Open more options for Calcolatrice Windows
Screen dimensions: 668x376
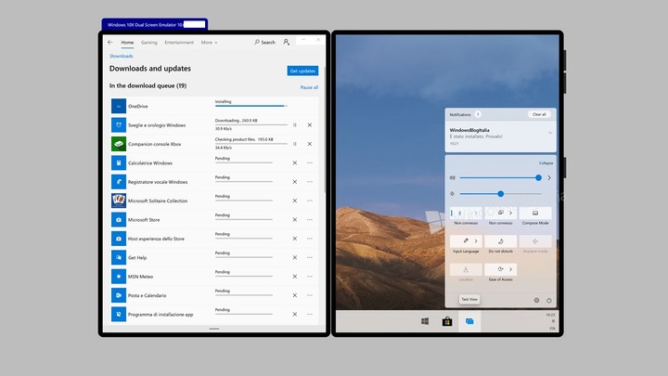(x=310, y=162)
